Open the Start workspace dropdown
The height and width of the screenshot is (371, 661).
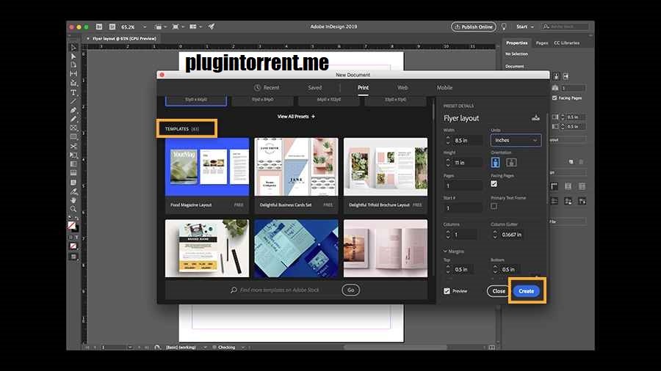(525, 26)
